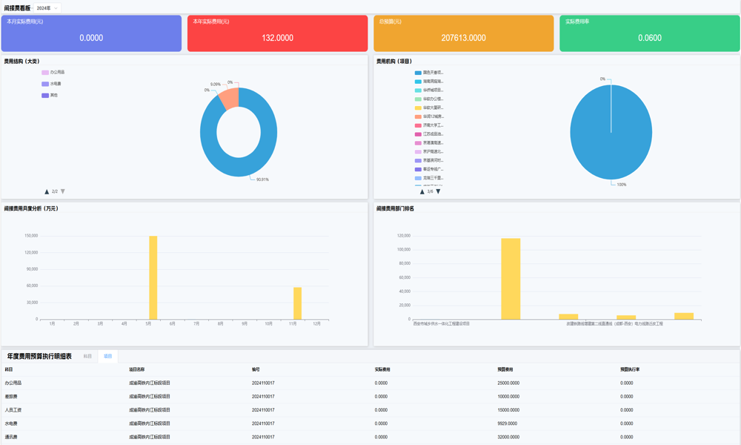Go to previous legend page in 费用机构 chart

click(x=422, y=191)
